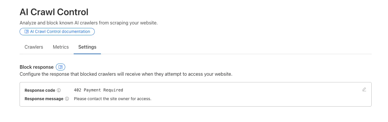Click the info icon beside Response message
Viewport: 388px width, 122px height.
(x=67, y=99)
